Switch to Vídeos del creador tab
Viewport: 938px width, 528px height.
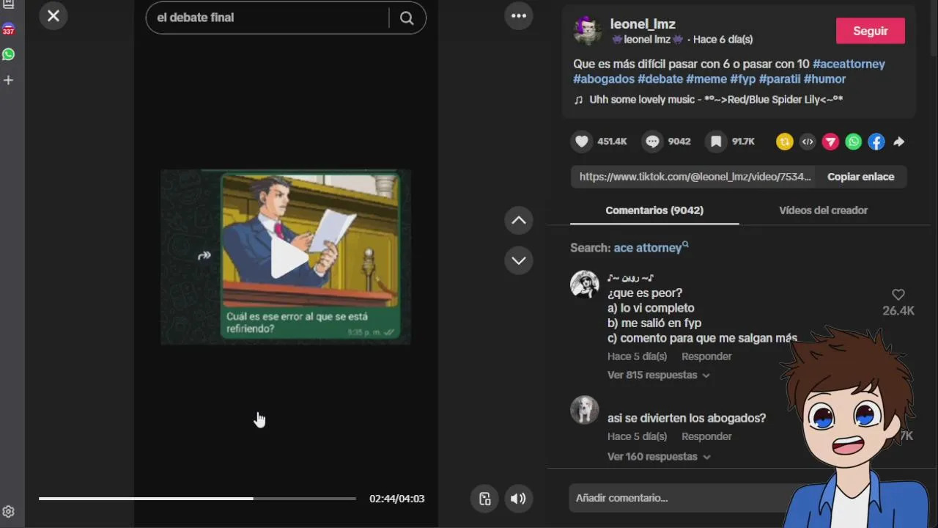point(823,210)
